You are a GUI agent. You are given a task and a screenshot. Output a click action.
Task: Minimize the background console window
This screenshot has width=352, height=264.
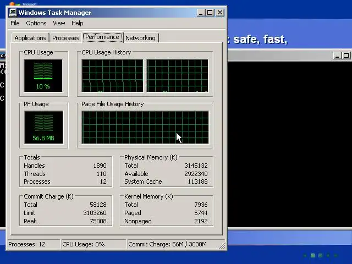pos(337,56)
